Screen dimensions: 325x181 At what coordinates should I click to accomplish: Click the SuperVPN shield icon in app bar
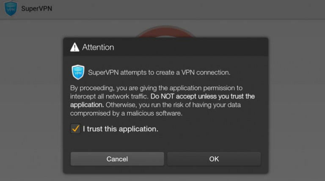[x=11, y=8]
